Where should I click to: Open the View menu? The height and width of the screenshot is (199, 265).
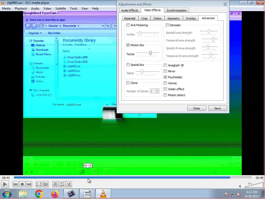tap(85, 9)
